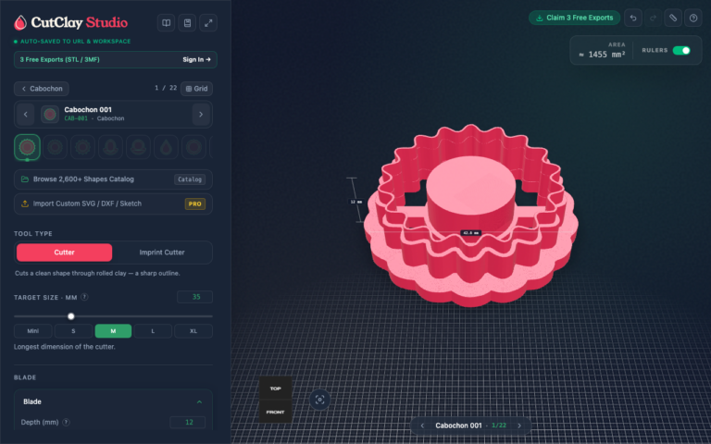Open help question mark in top toolbar
711x444 pixels.
(692, 18)
